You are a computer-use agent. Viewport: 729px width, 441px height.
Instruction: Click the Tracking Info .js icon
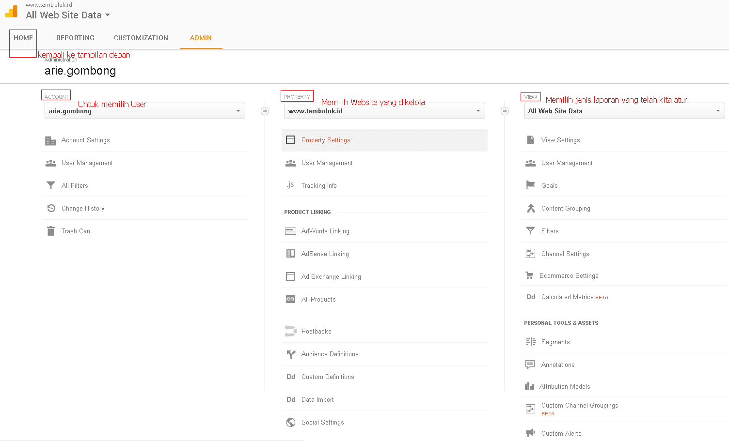click(290, 185)
